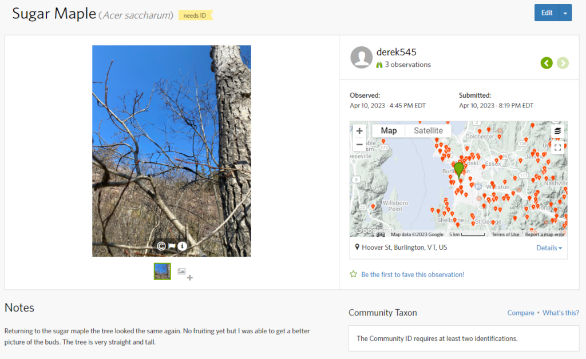This screenshot has height=359, width=586.
Task: Open map layers icon
Action: click(x=557, y=131)
